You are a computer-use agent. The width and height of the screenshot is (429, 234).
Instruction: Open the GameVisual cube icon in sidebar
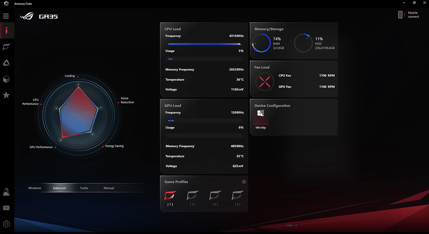[6, 79]
